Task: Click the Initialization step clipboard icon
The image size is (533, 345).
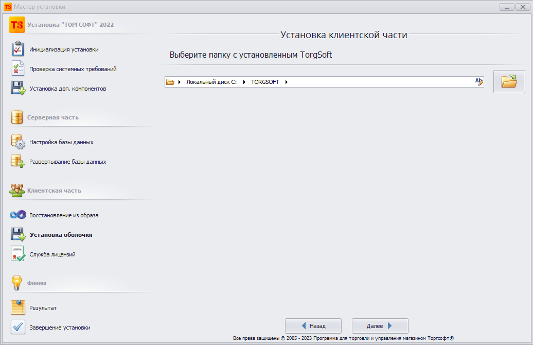Action: (17, 49)
